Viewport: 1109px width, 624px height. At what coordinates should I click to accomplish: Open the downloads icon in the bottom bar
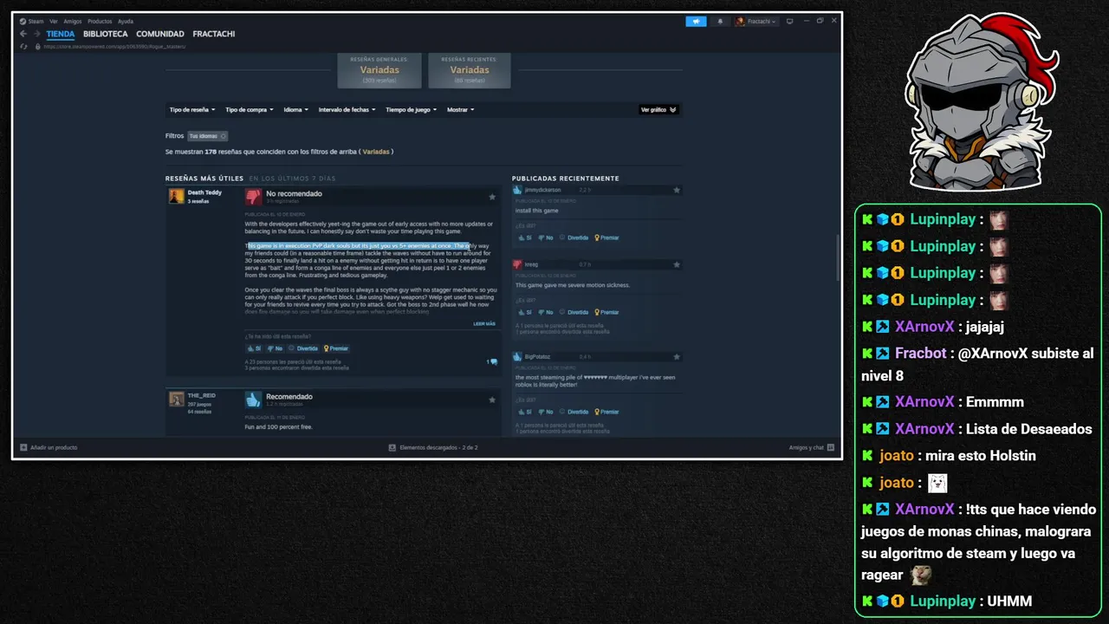point(392,447)
